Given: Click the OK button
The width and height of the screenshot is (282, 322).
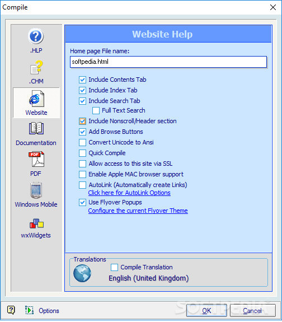Looking at the screenshot, I should pos(206,310).
